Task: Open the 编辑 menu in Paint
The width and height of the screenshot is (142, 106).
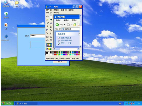Action: click(56, 10)
